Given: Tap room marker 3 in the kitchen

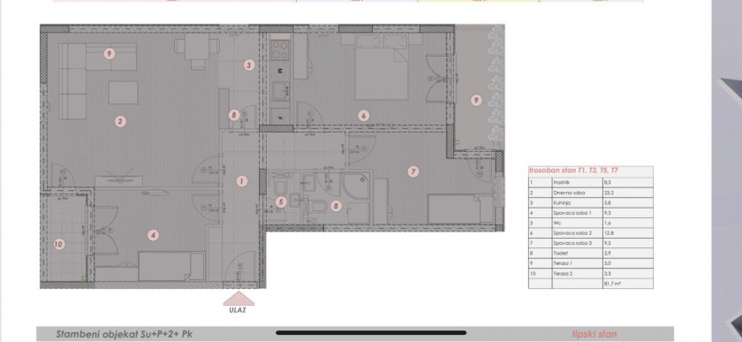Looking at the screenshot, I should click(249, 65).
